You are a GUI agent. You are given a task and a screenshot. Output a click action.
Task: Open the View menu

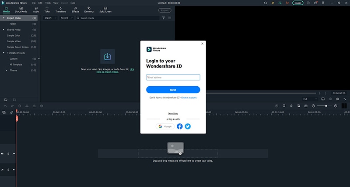click(56, 3)
